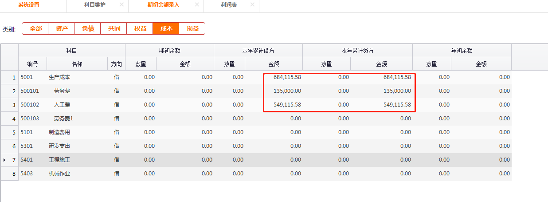
Task: Open the 利润表 tab
Action: tap(228, 4)
